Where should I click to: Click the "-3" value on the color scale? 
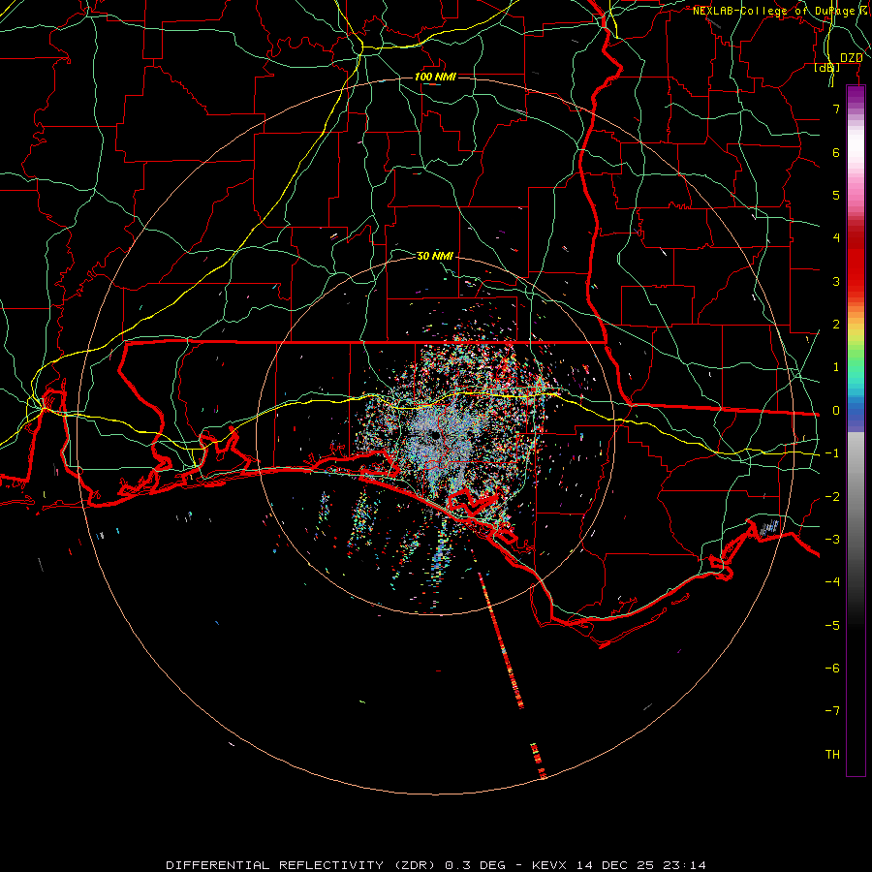[x=832, y=540]
